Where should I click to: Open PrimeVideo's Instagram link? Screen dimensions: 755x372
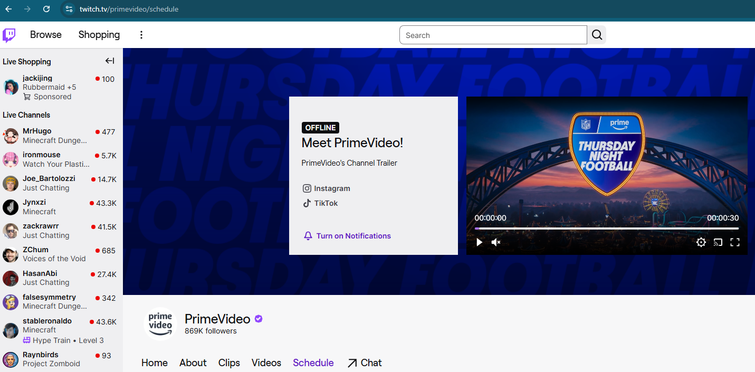(x=327, y=188)
